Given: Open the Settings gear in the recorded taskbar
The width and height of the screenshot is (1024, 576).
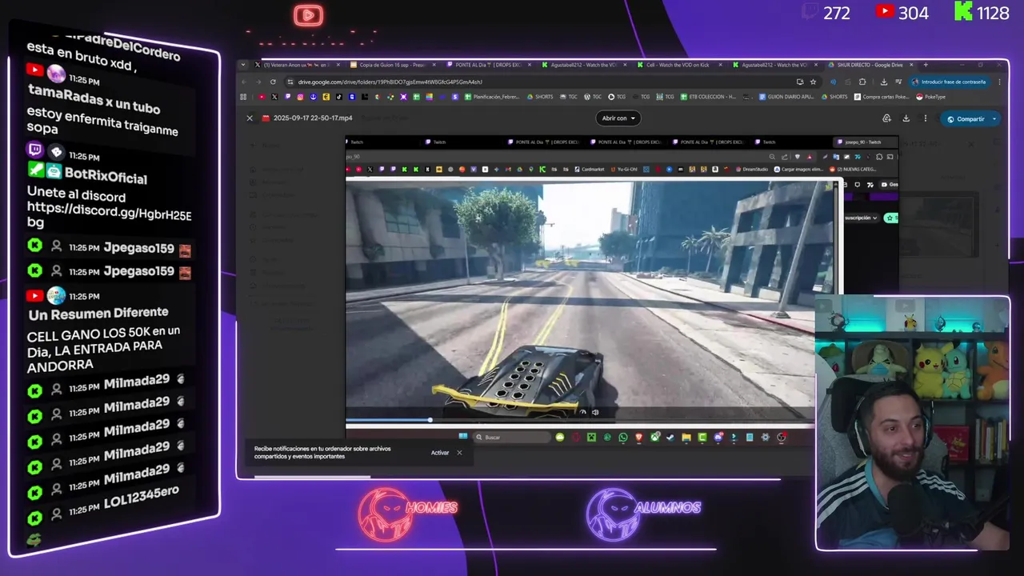Looking at the screenshot, I should coord(766,437).
